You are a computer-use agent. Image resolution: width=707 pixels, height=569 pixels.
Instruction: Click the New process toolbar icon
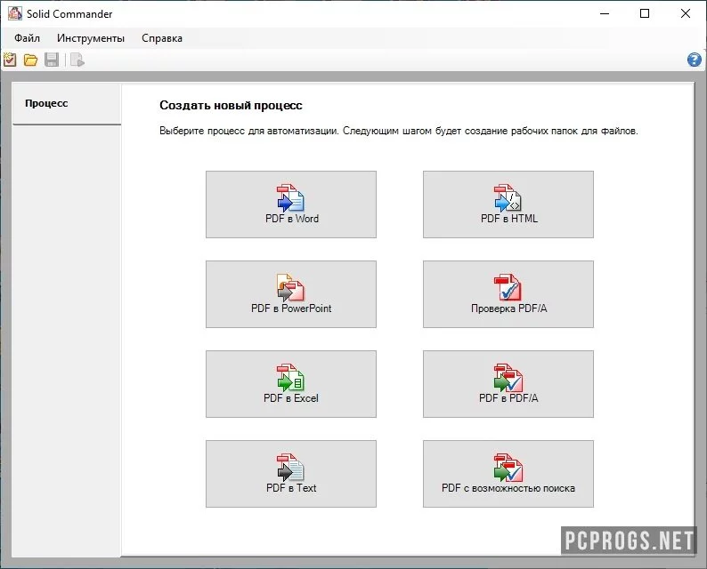click(10, 60)
